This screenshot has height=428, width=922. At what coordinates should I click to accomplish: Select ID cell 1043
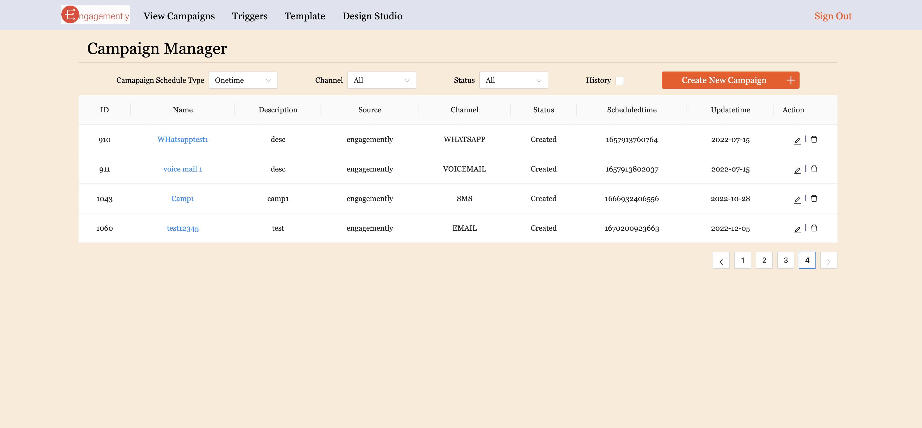104,199
